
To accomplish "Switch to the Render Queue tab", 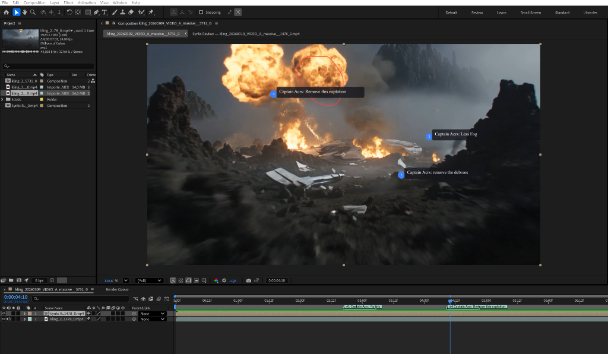I will pyautogui.click(x=117, y=290).
